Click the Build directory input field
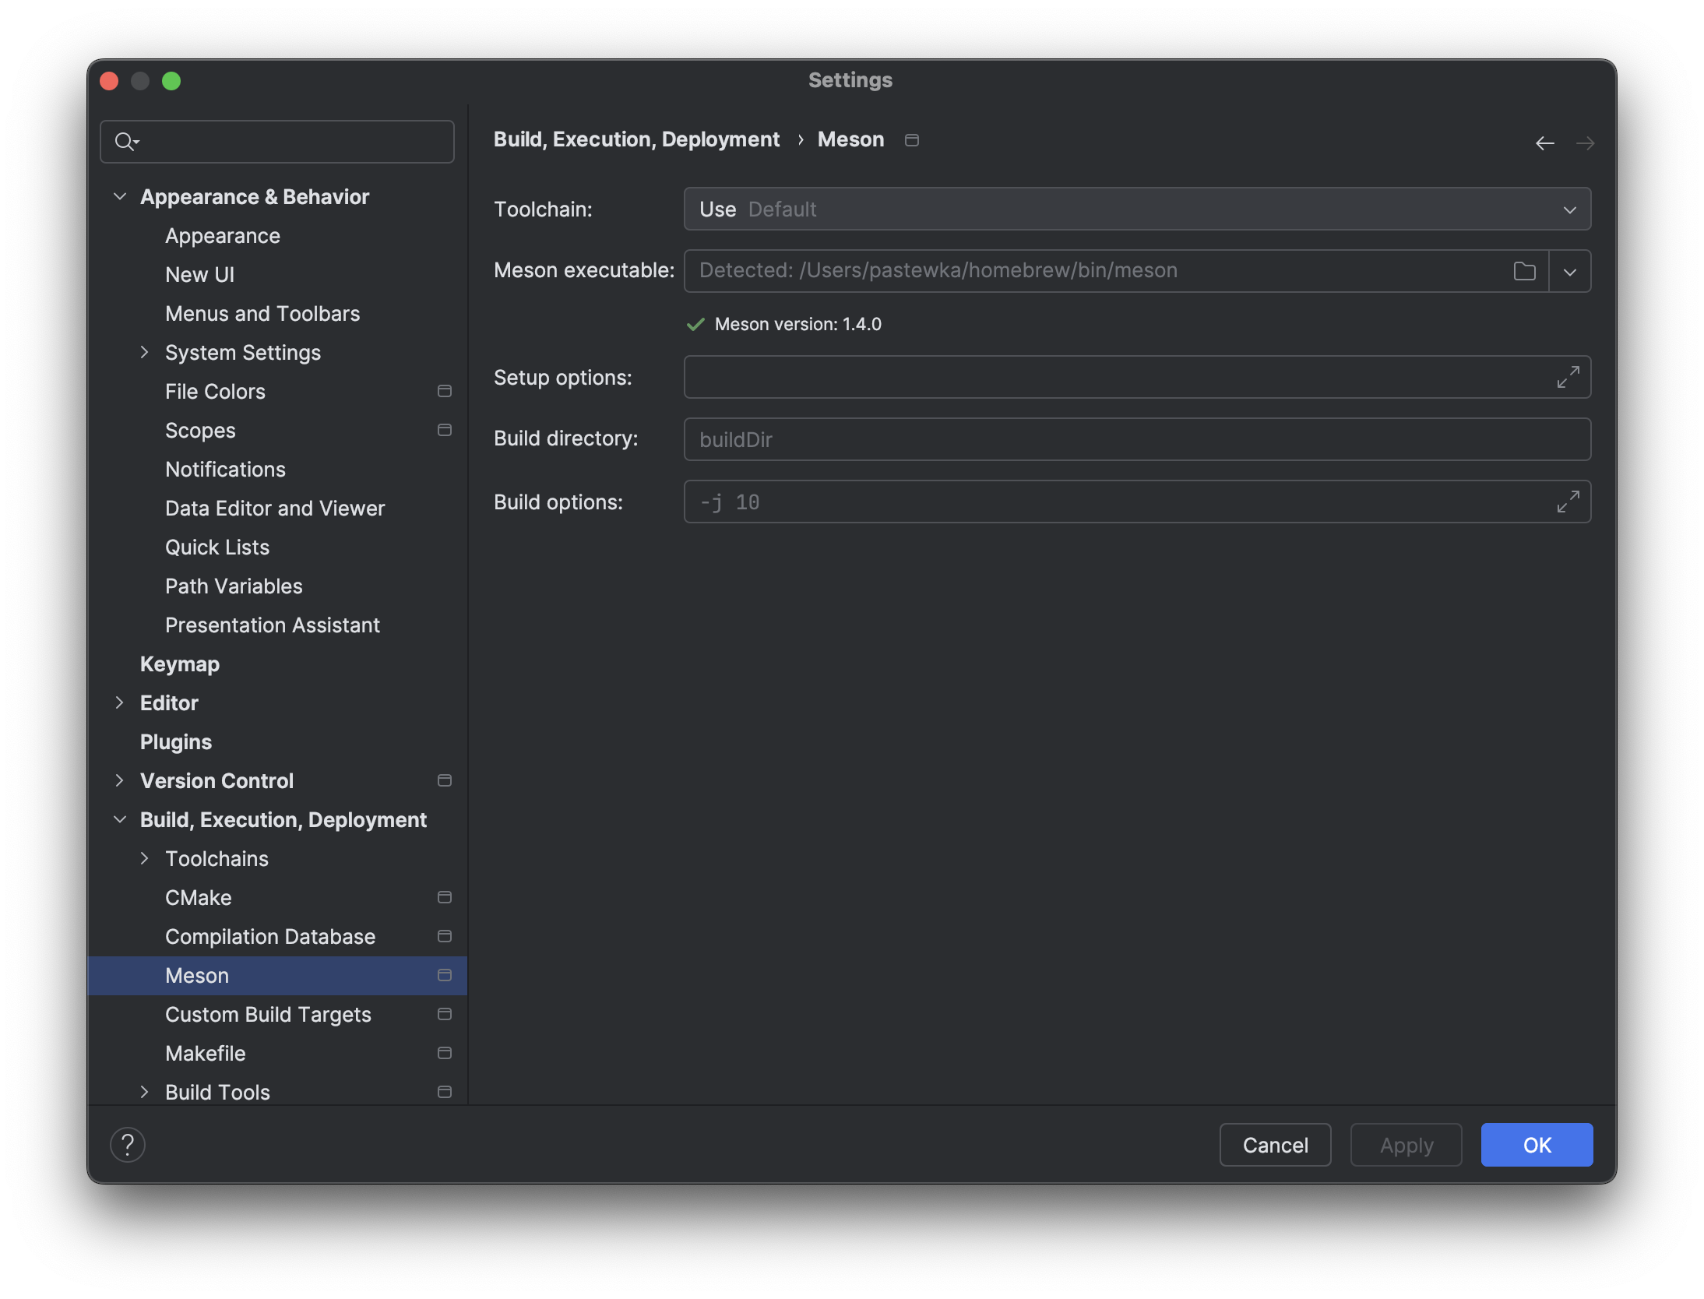Screen dimensions: 1704x1299 1136,438
